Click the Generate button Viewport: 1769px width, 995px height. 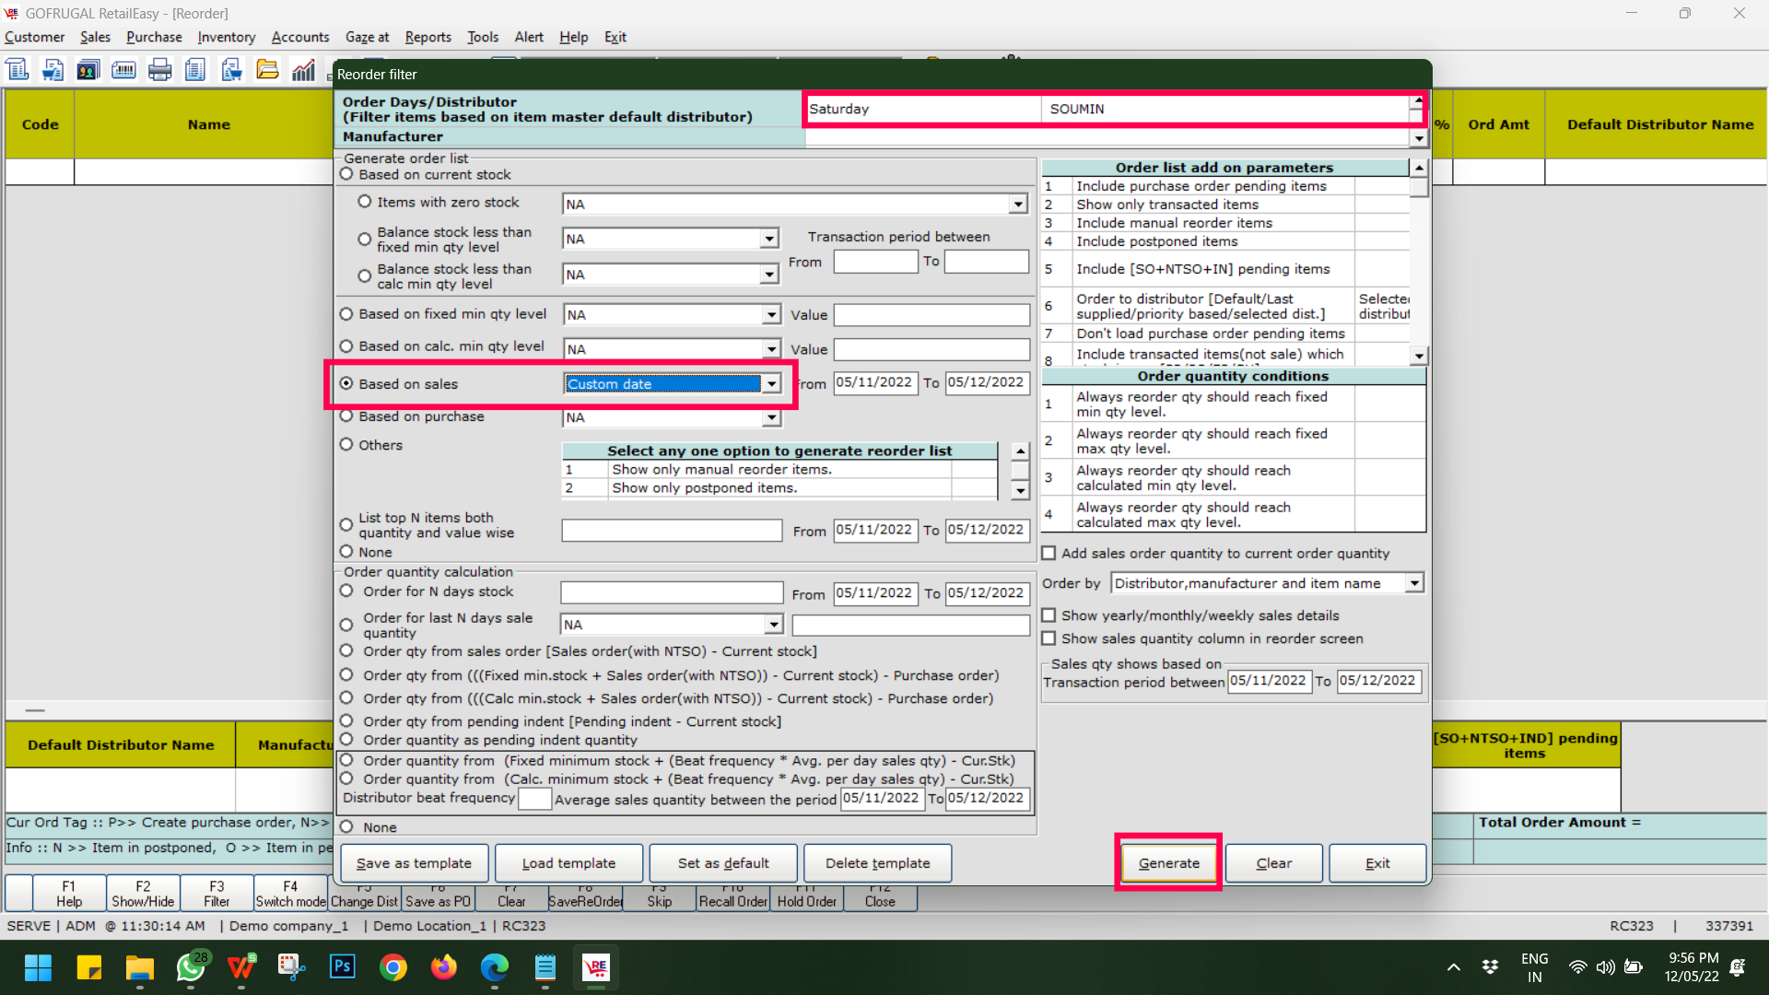pyautogui.click(x=1168, y=863)
